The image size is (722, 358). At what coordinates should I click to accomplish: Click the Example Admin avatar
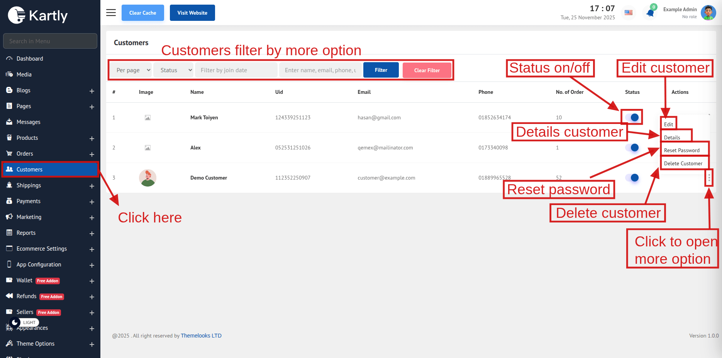pyautogui.click(x=708, y=13)
